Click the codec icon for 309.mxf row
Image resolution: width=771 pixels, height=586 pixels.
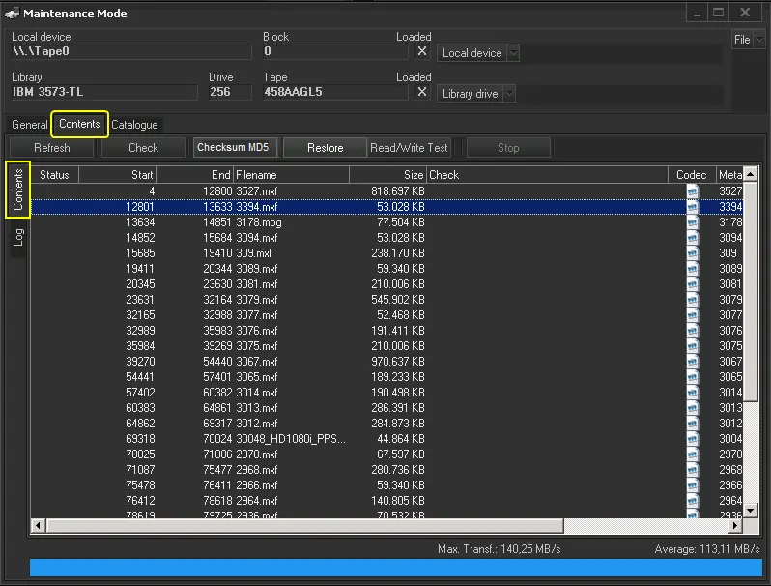[692, 253]
